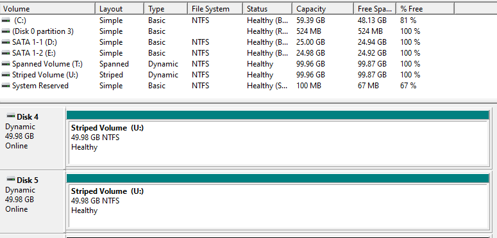This screenshot has width=497, height=238.
Task: Click the drive icon for SATA 1-1 (D:)
Action: point(6,42)
